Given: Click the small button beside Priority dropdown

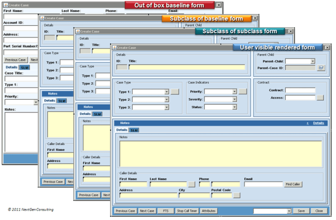Looking at the screenshot, I should coord(242,92).
